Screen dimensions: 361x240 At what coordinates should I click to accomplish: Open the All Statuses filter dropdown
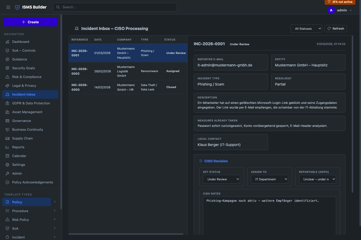[306, 29]
